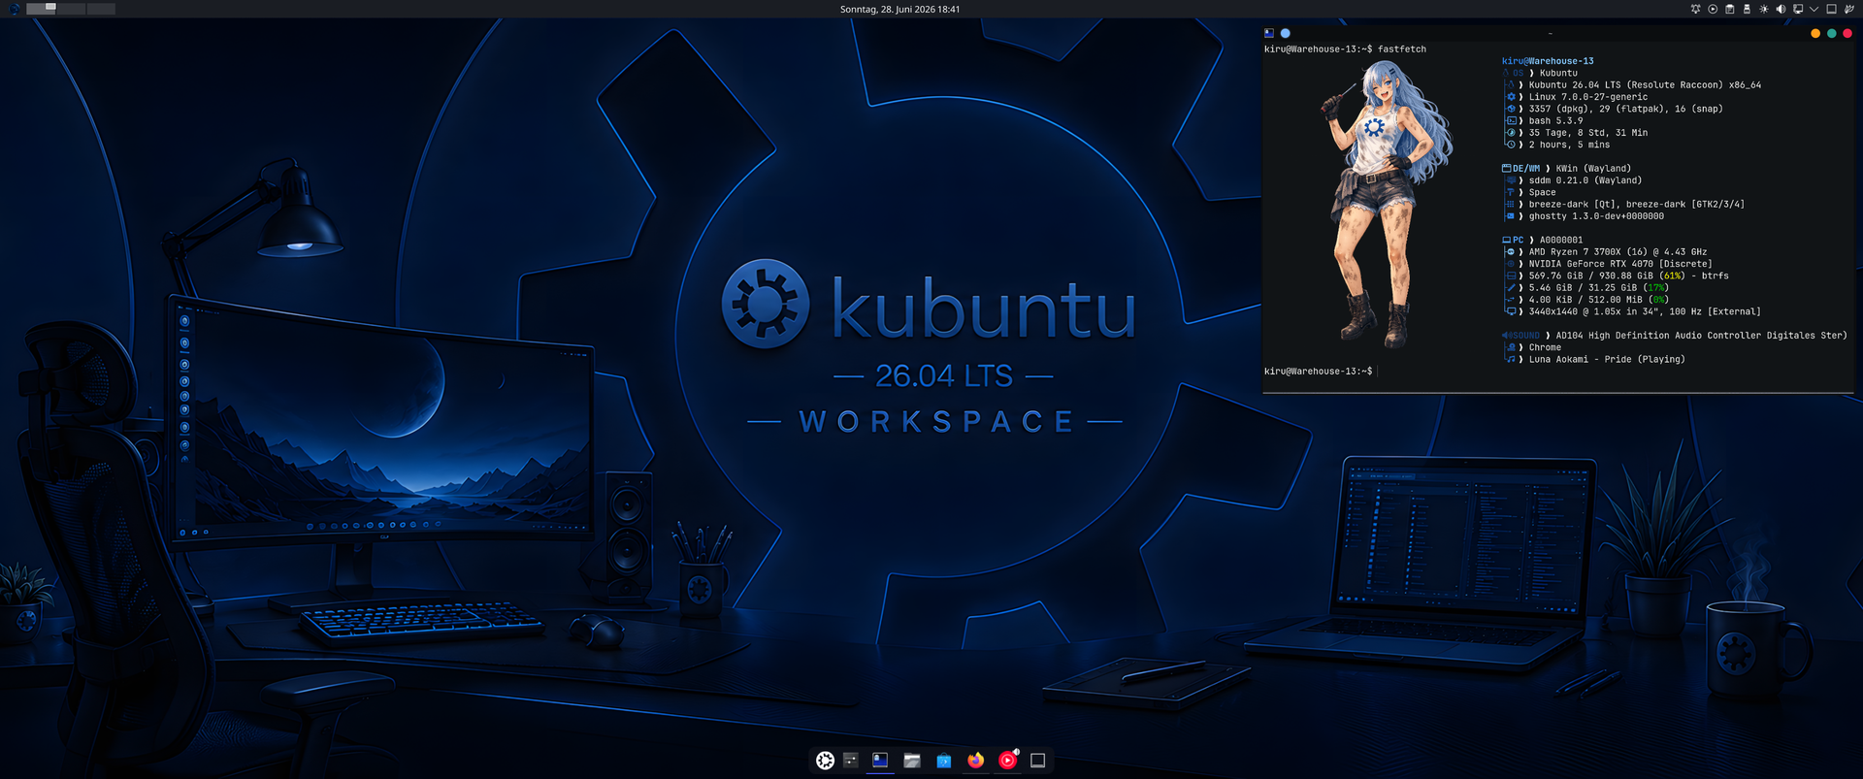
Task: Switch to the first virtual desktop in pager
Action: (x=41, y=9)
